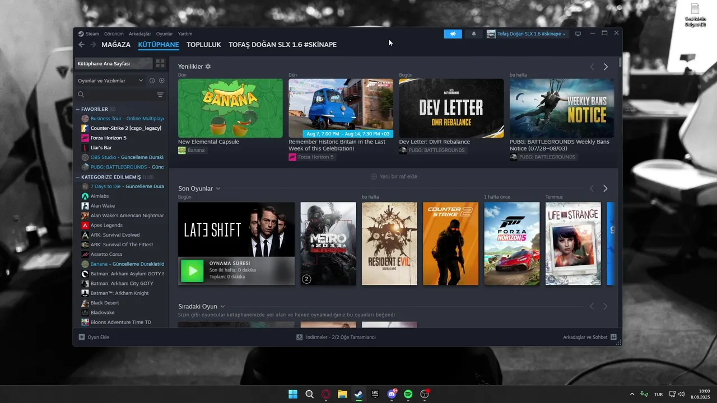Click the library search magnifier icon
Screen dimensions: 717x403
click(81, 95)
